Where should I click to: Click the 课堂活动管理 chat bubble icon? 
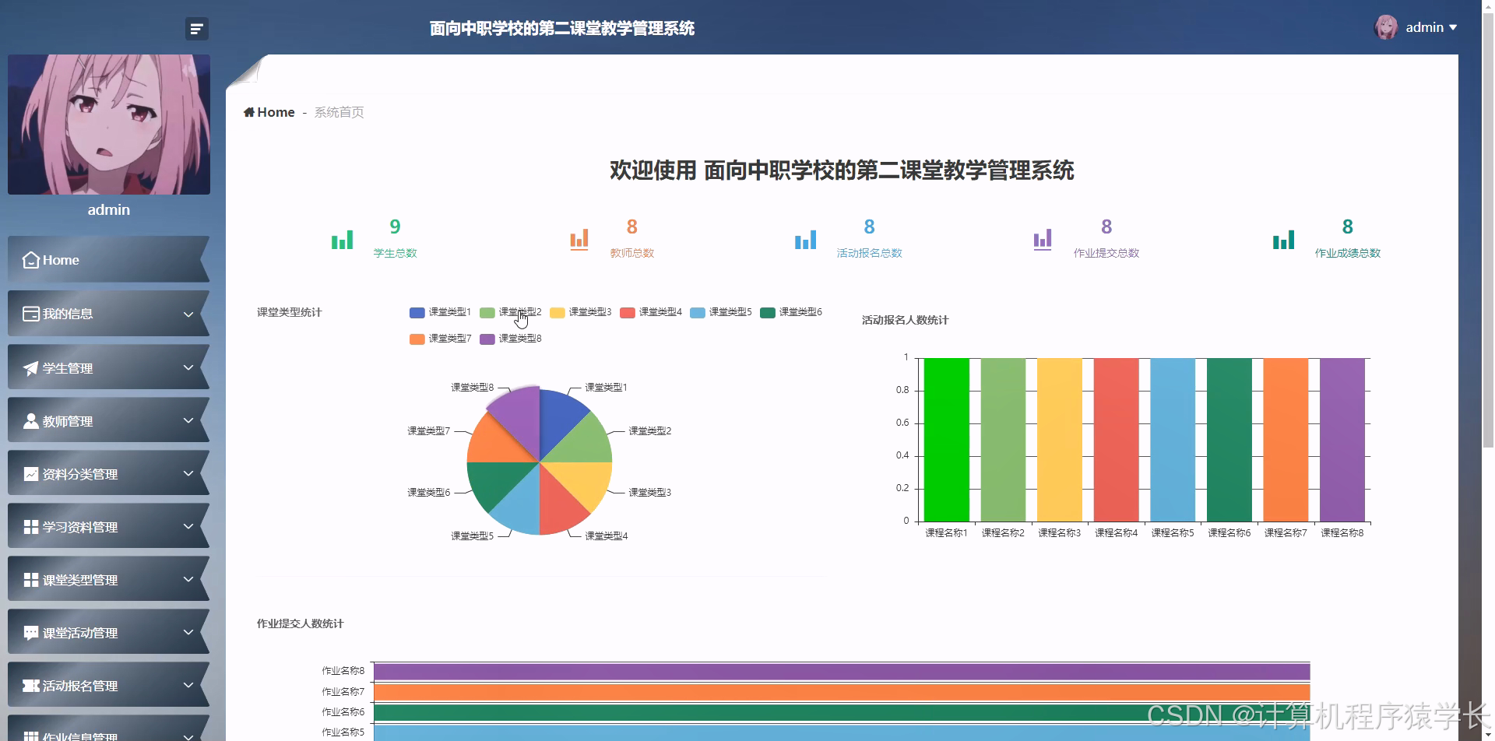pyautogui.click(x=31, y=633)
